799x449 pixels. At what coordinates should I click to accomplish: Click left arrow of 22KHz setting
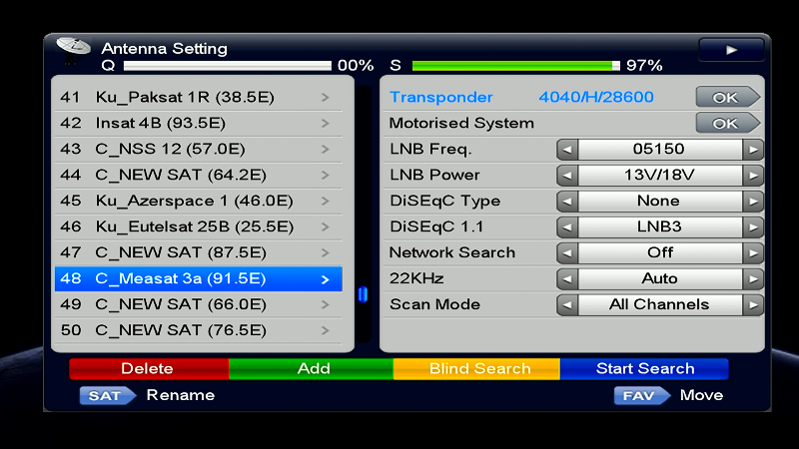567,279
